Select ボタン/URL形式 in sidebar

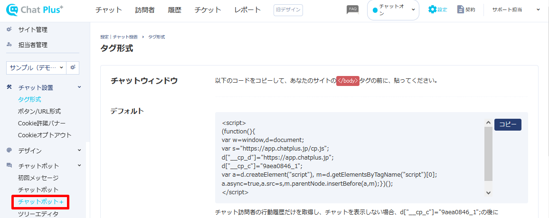point(39,111)
